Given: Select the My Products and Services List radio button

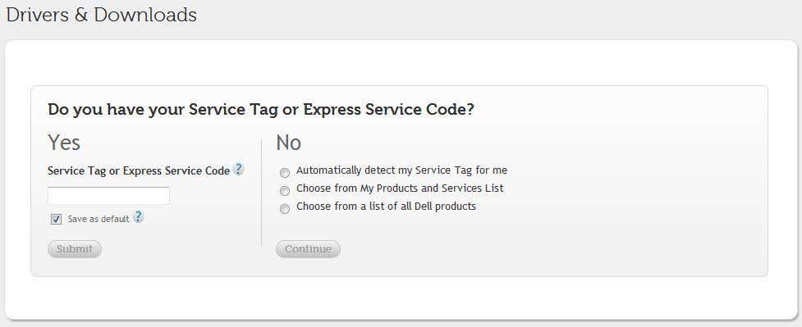Looking at the screenshot, I should point(285,191).
